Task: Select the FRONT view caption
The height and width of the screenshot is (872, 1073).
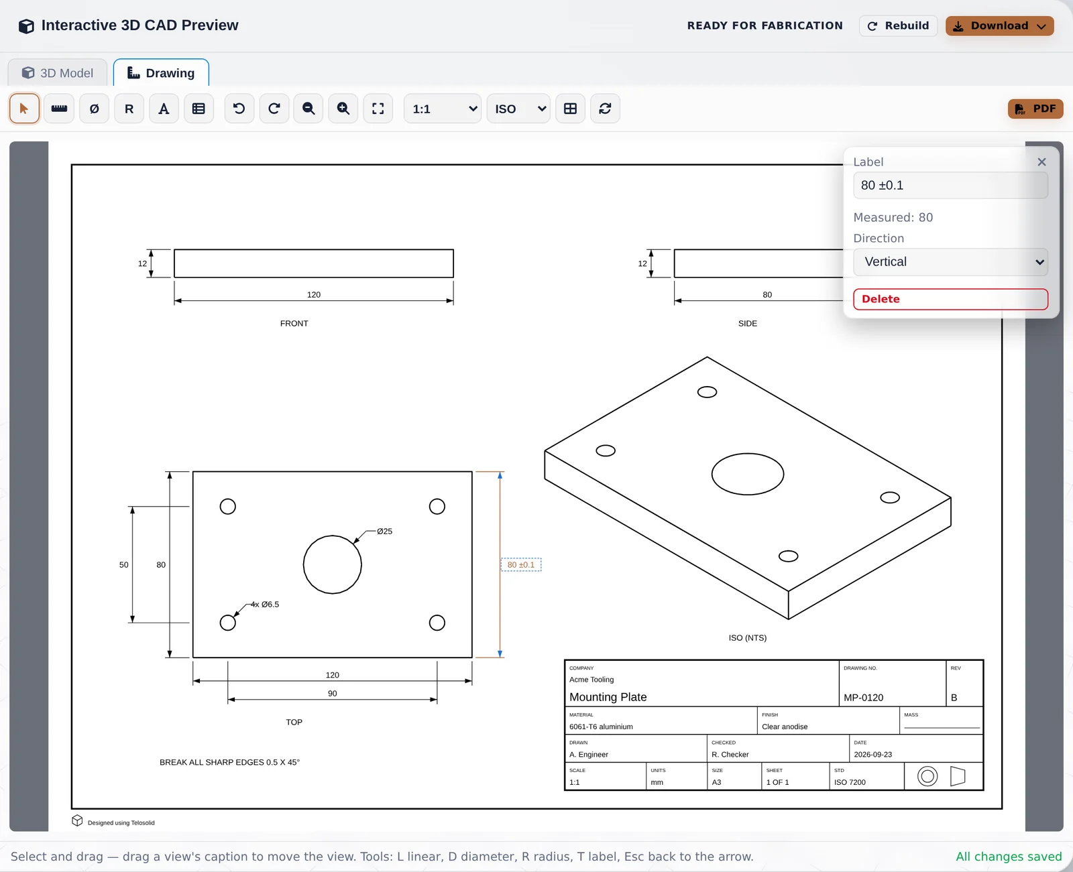Action: tap(294, 323)
